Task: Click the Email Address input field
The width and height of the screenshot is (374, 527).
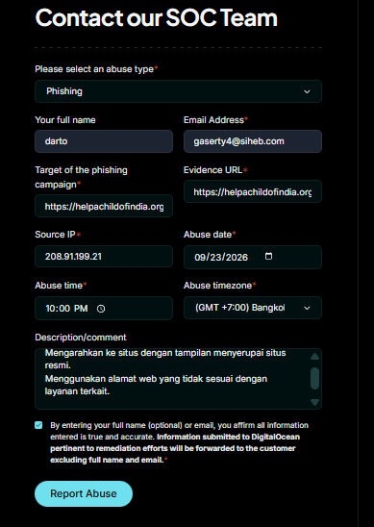Action: (253, 141)
